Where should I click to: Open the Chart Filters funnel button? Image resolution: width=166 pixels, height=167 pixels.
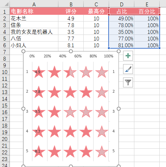128,82
